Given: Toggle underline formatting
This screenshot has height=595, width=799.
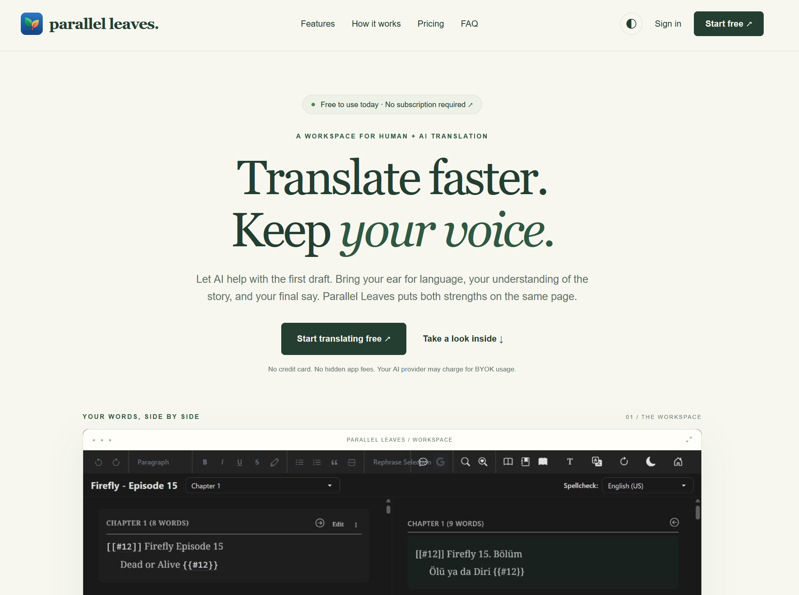Looking at the screenshot, I should click(240, 462).
